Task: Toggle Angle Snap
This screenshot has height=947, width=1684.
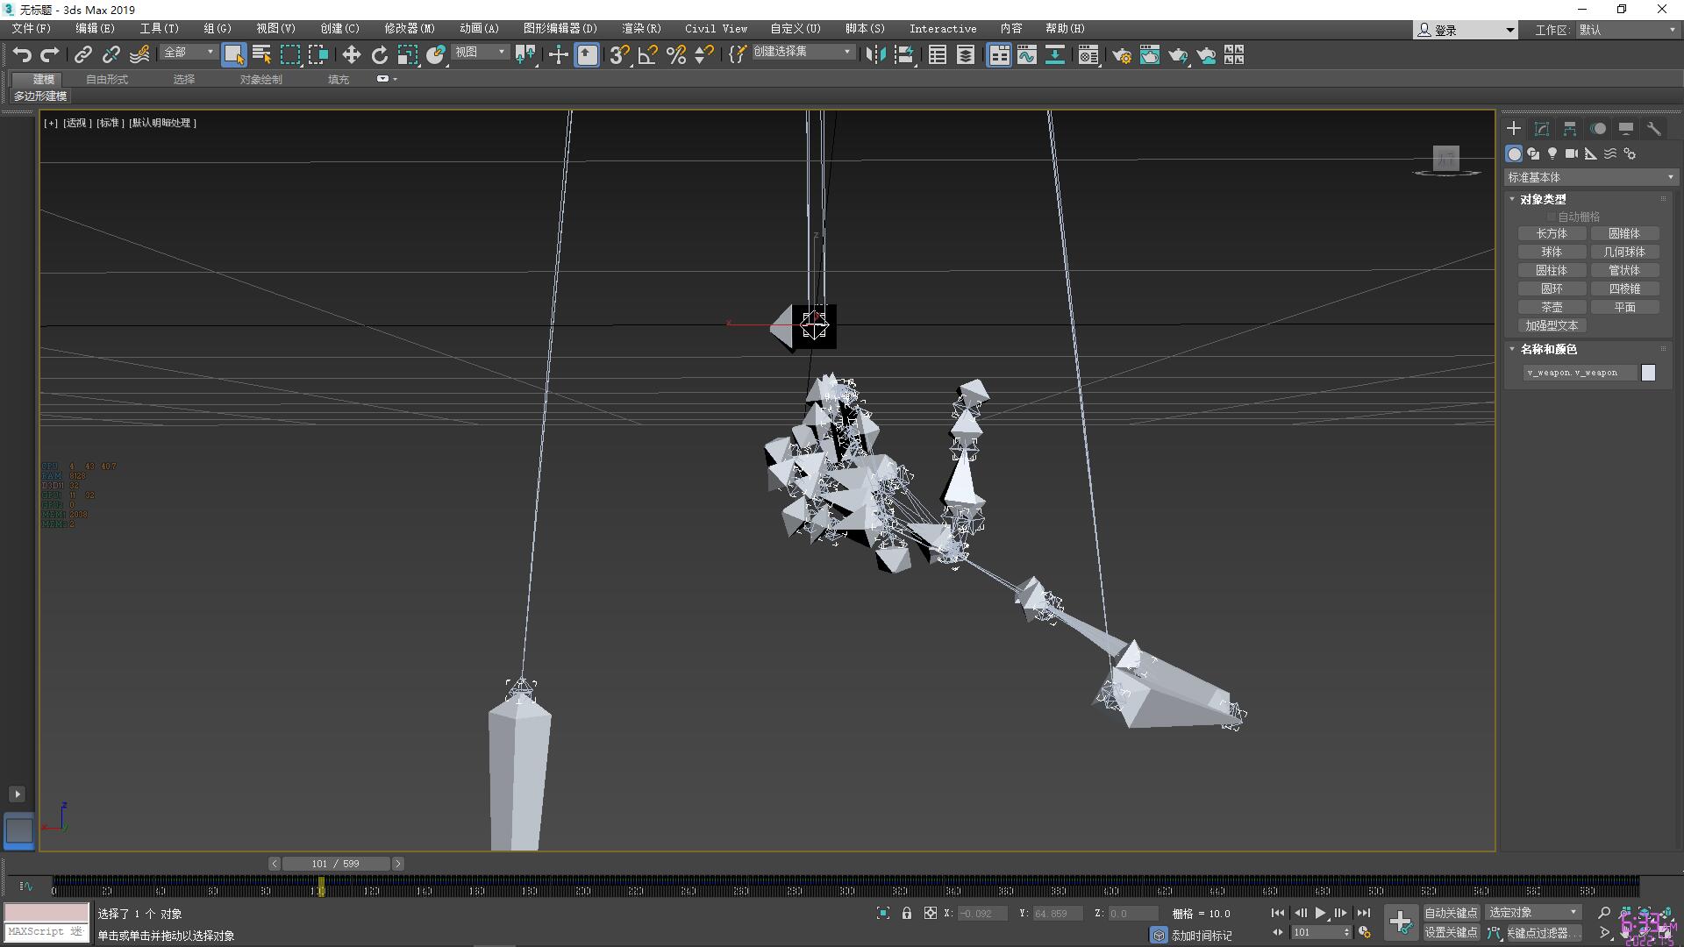Action: (x=648, y=55)
